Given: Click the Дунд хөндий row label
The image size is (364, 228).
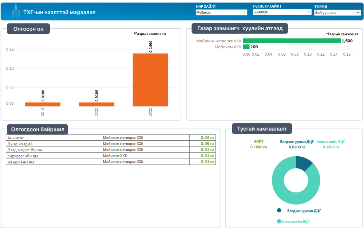Looking at the screenshot, I should pyautogui.click(x=20, y=144).
